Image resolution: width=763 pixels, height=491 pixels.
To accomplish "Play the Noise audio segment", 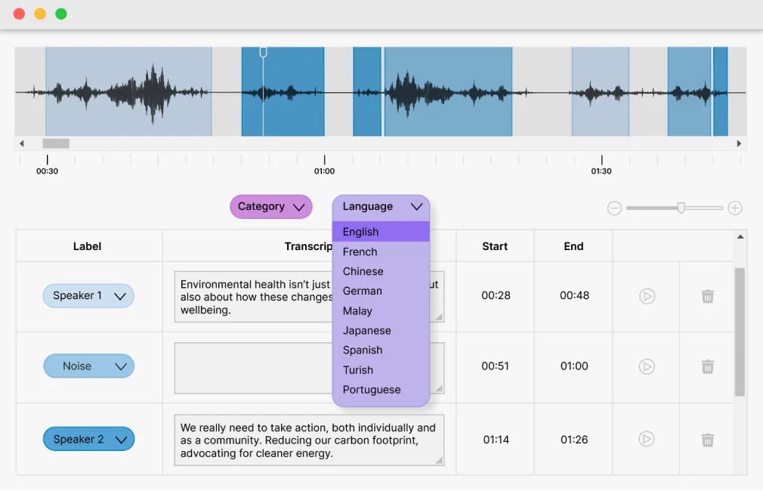I will pos(647,366).
